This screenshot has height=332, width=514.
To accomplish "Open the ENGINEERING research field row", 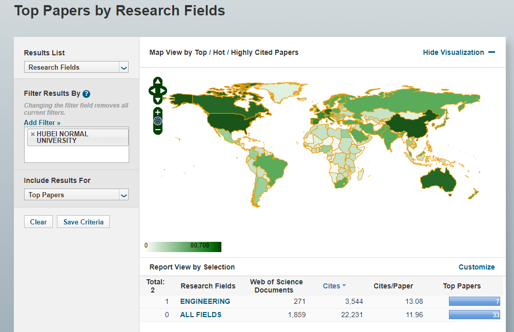I will (205, 301).
